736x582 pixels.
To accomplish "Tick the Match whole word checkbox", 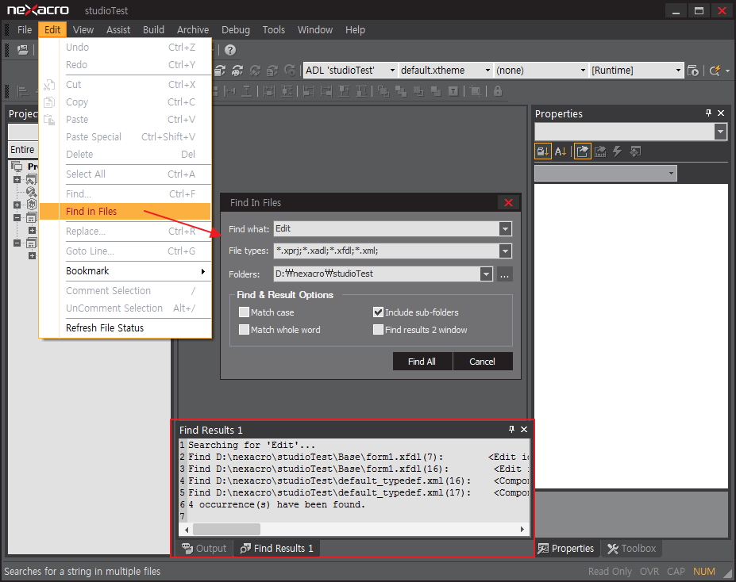I will 245,330.
